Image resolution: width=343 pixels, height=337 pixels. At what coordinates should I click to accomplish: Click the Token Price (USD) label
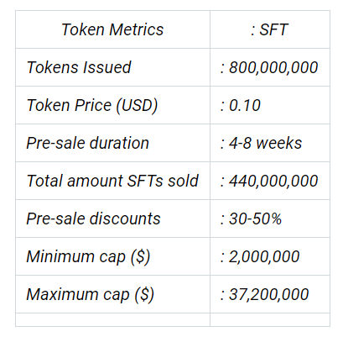click(92, 106)
